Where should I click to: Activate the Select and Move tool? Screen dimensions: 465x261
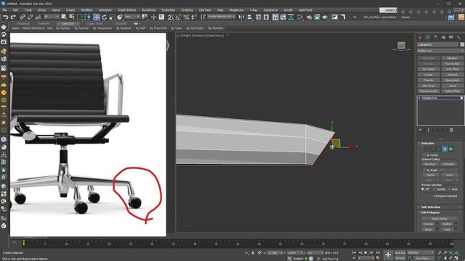coord(97,17)
